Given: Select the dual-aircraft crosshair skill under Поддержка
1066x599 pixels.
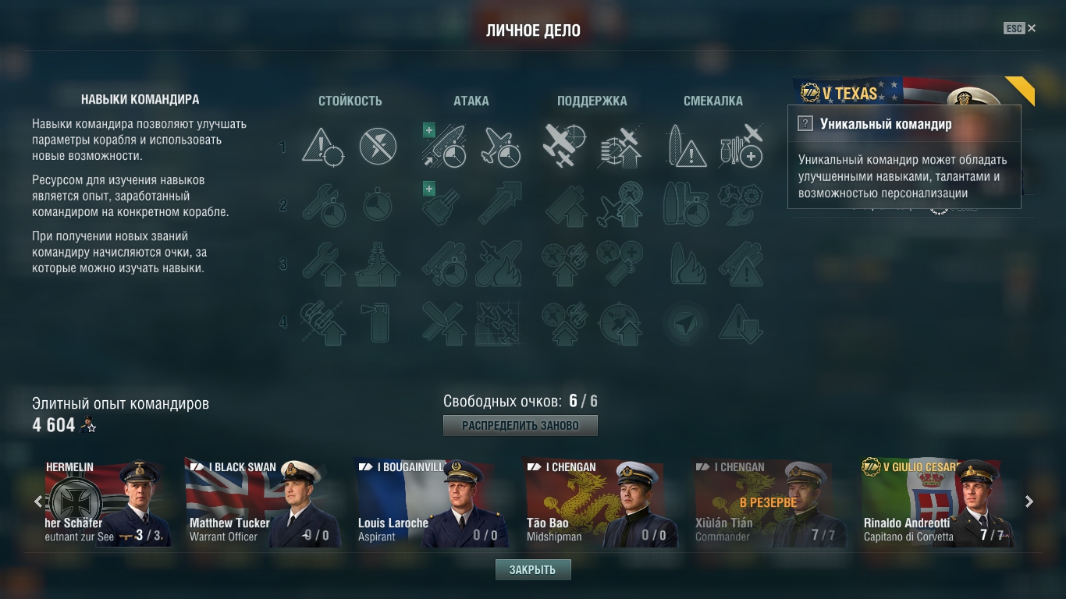Looking at the screenshot, I should coord(564,147).
